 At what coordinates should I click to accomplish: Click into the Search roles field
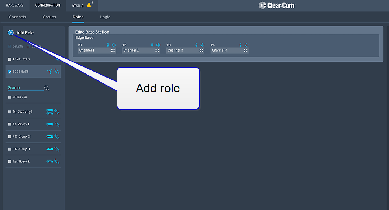25,88
